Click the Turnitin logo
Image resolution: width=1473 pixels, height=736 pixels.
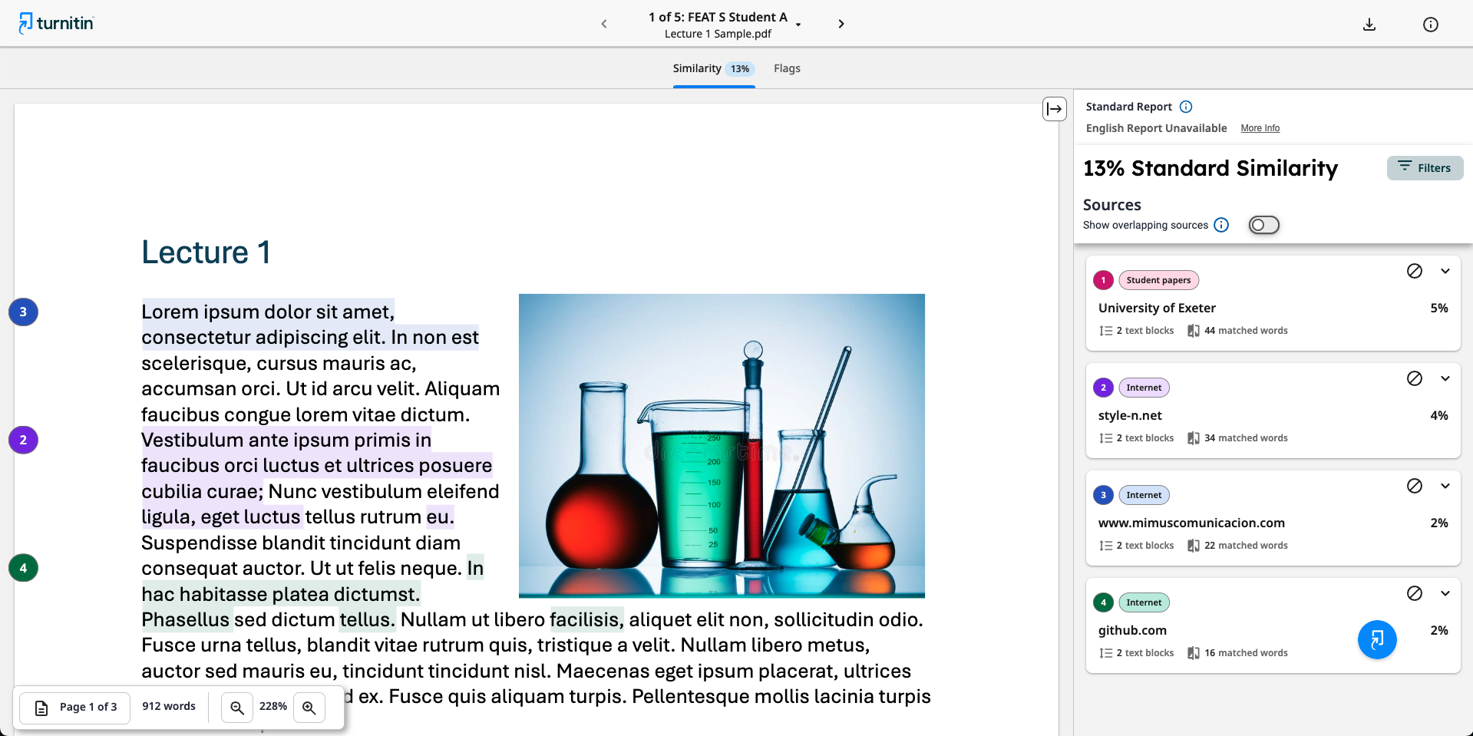coord(55,23)
